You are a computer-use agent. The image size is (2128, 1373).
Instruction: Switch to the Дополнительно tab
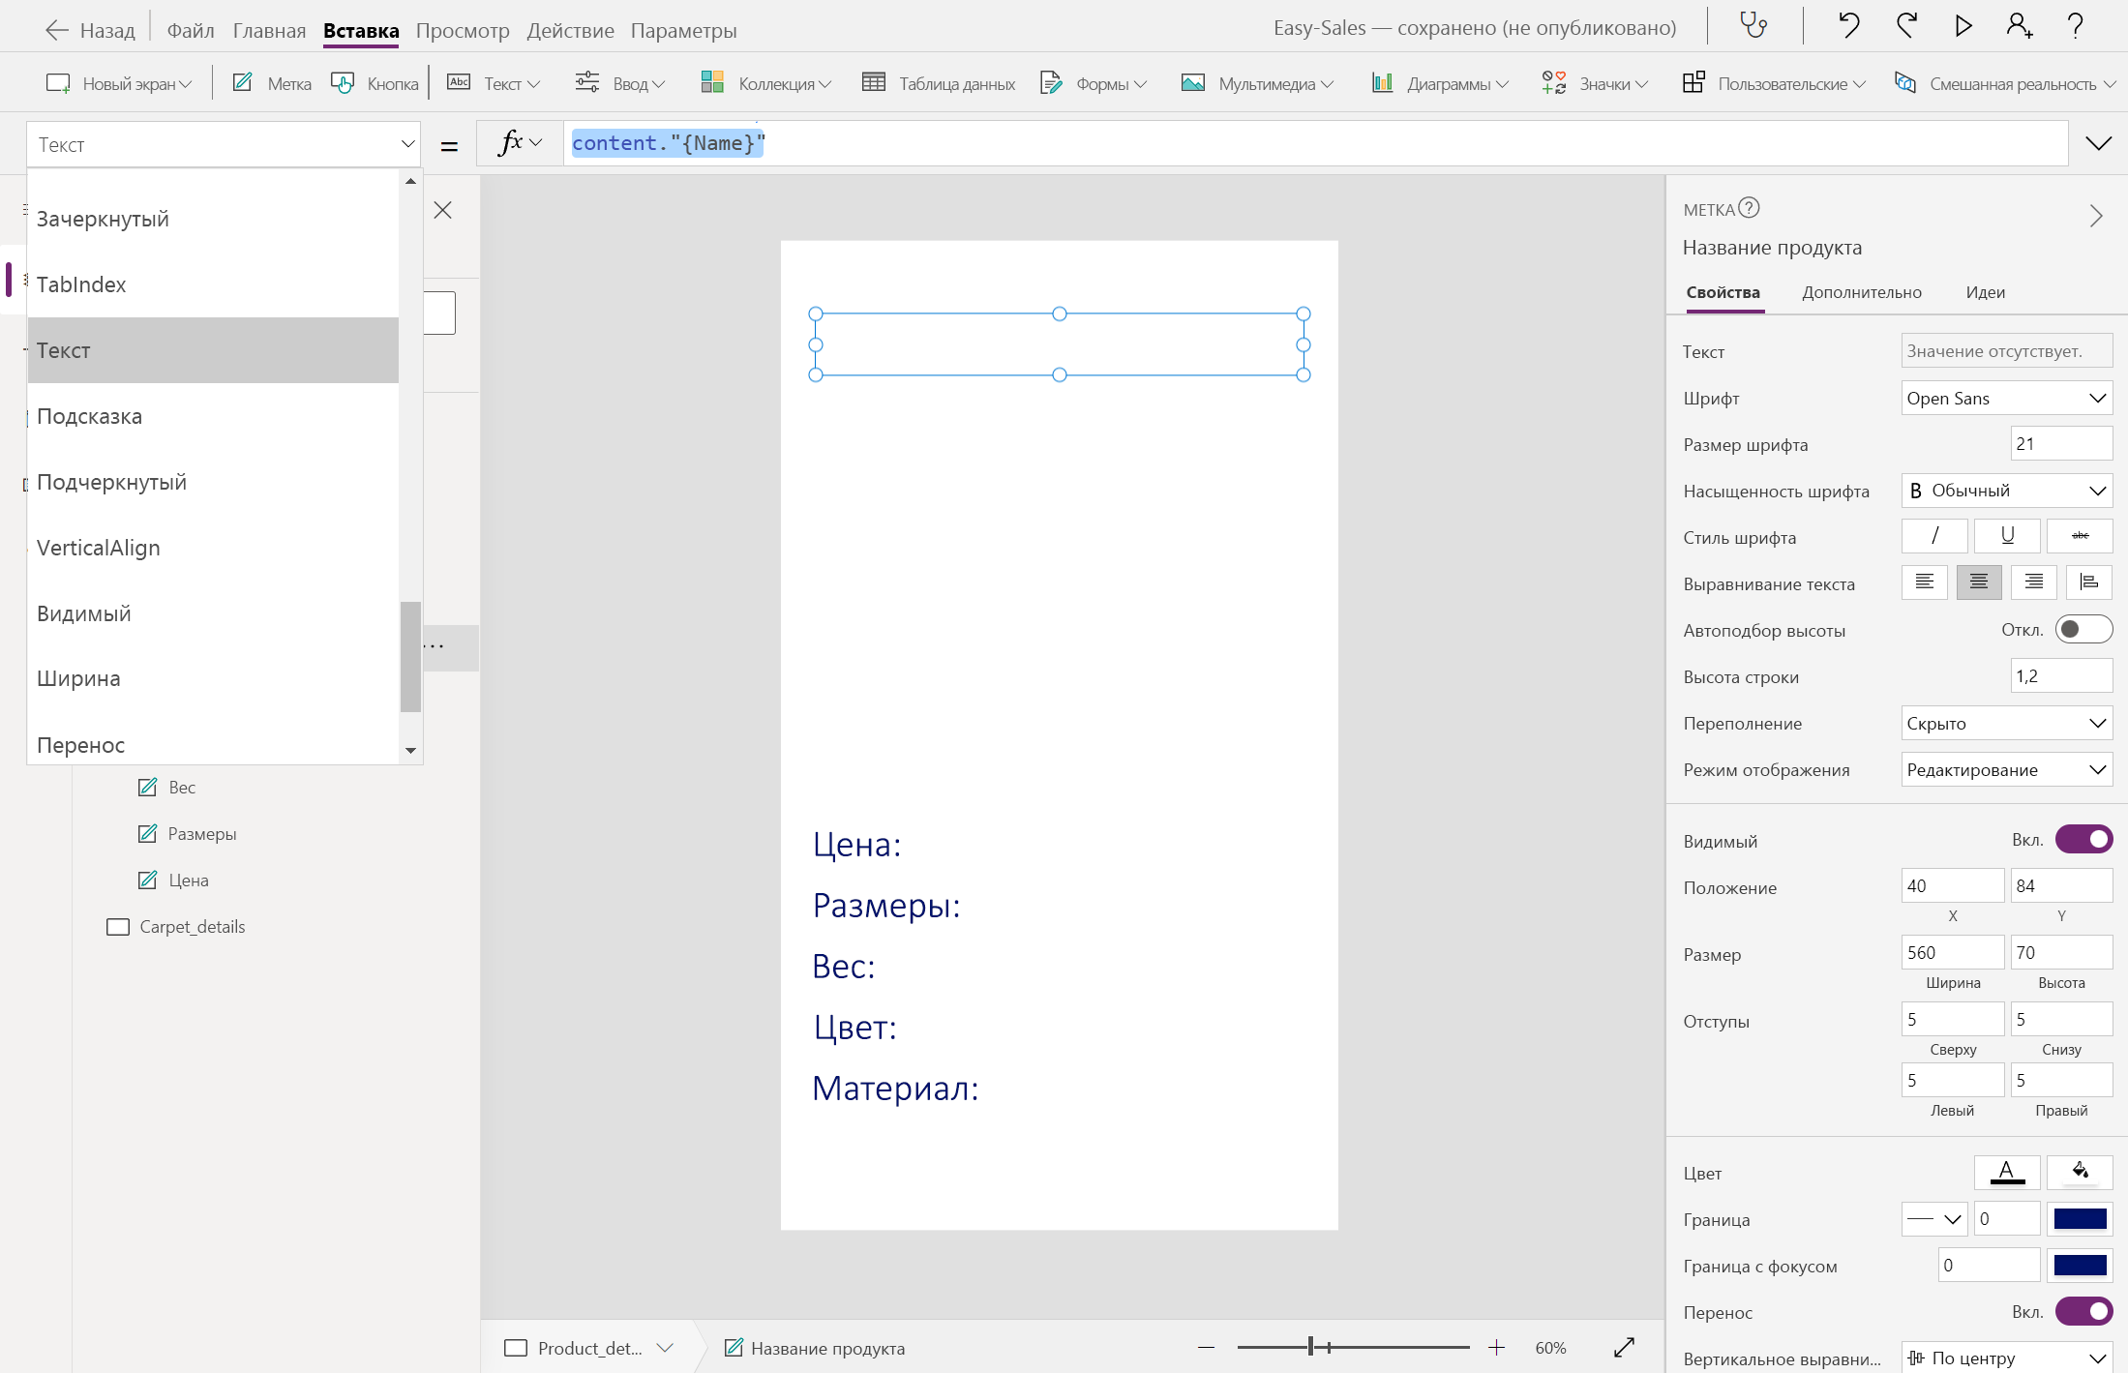click(x=1861, y=292)
